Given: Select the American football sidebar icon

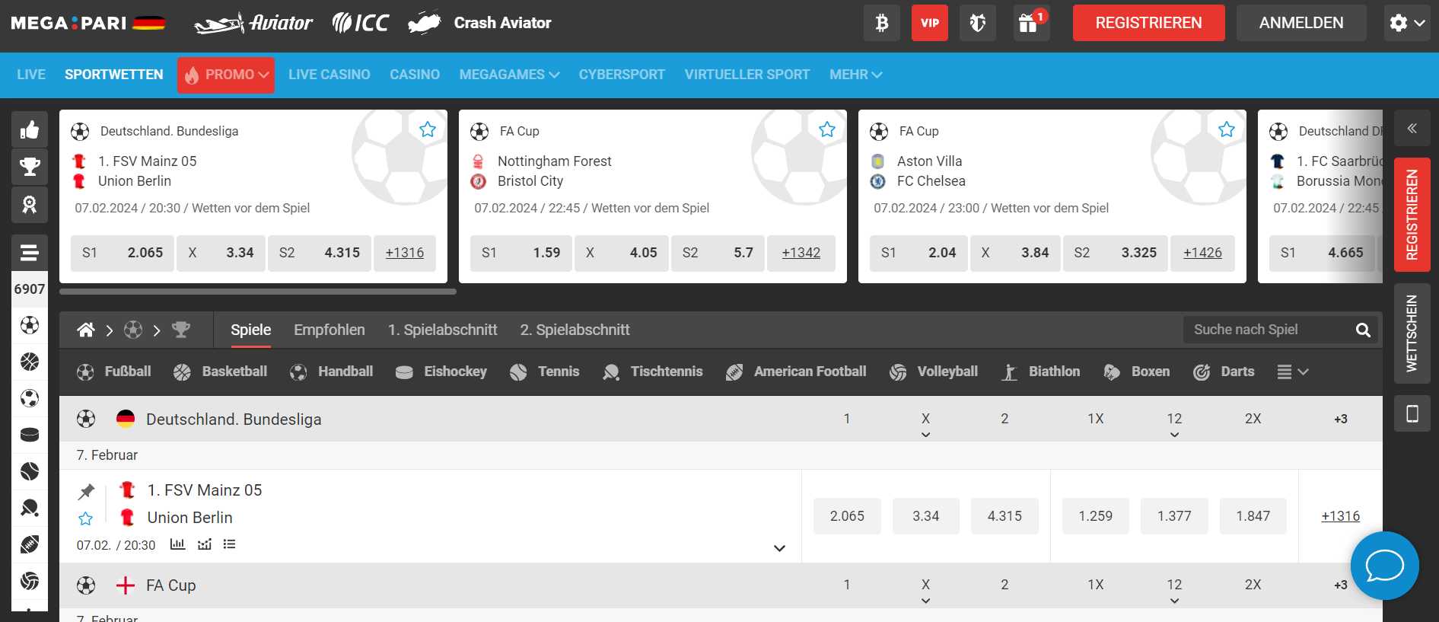Looking at the screenshot, I should (x=30, y=544).
